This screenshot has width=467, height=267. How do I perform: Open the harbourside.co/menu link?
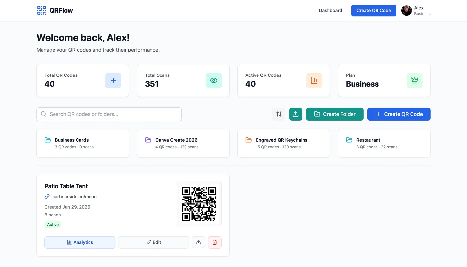click(74, 197)
